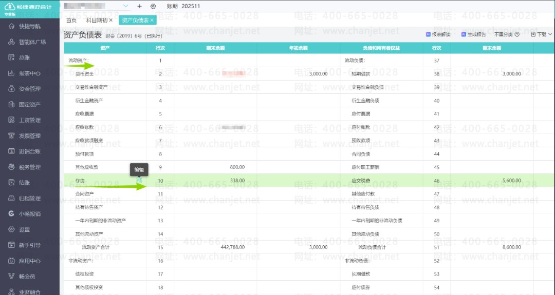
Task: Click the AI 报表解读 button
Action: coord(438,34)
